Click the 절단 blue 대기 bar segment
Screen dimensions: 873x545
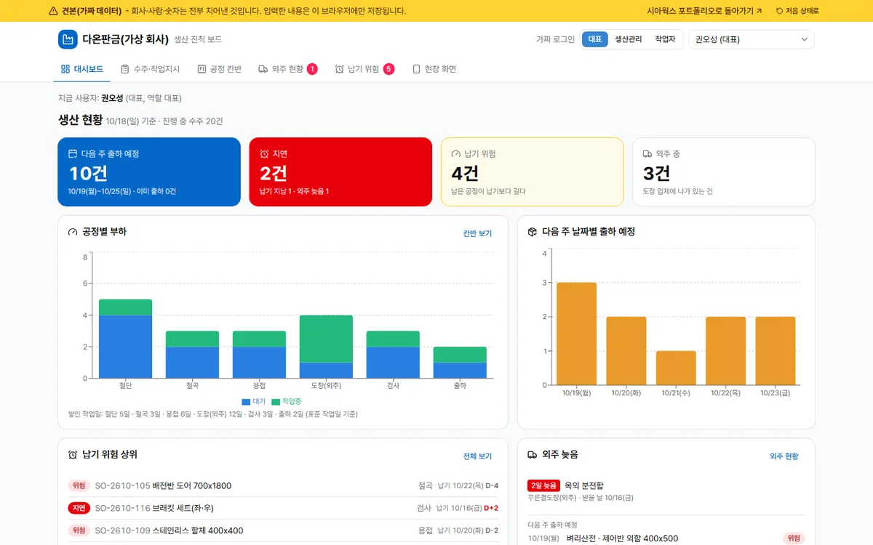(126, 347)
